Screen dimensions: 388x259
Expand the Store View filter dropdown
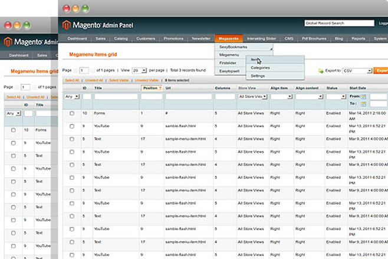pyautogui.click(x=252, y=96)
